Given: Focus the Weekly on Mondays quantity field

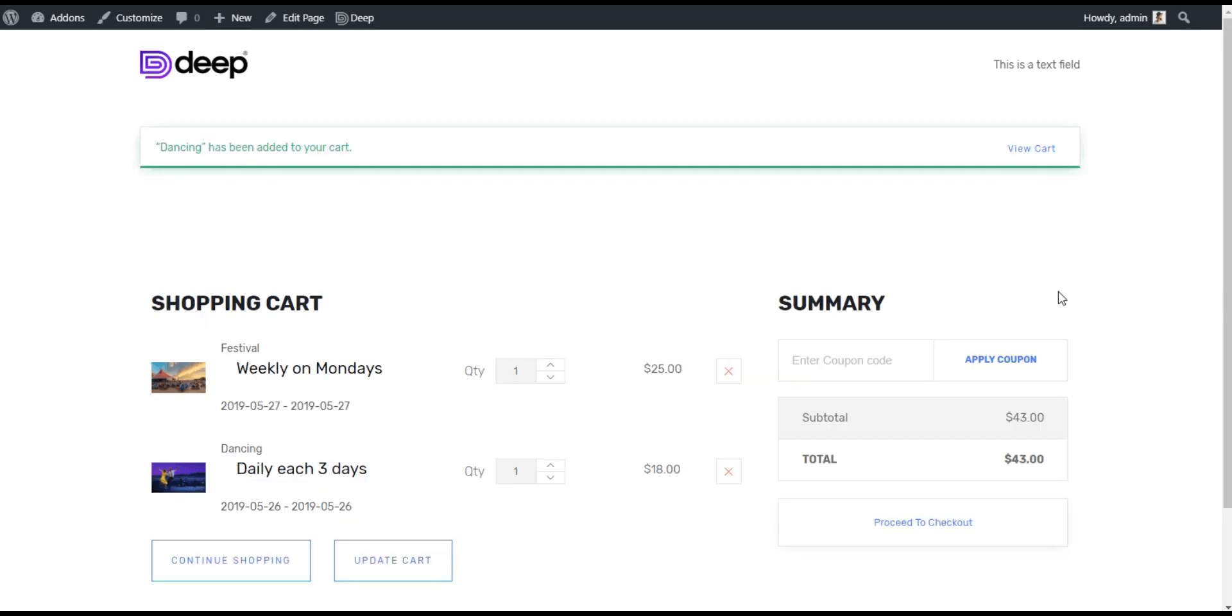Looking at the screenshot, I should [x=516, y=371].
